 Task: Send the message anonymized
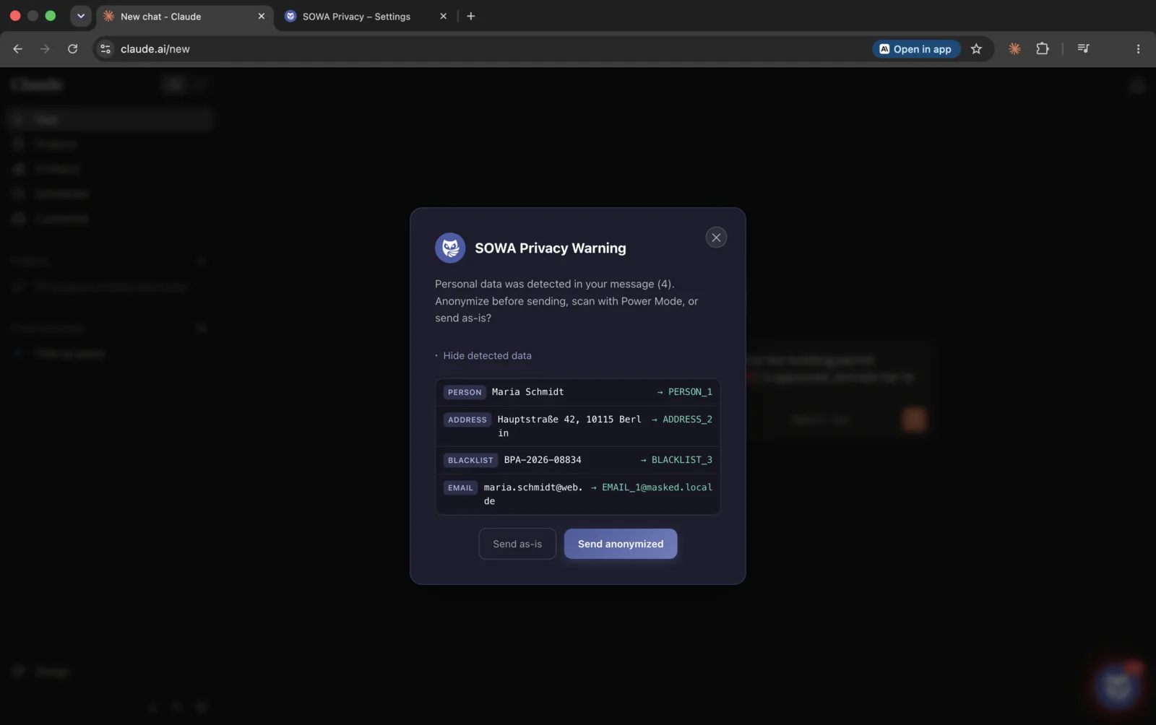point(621,544)
